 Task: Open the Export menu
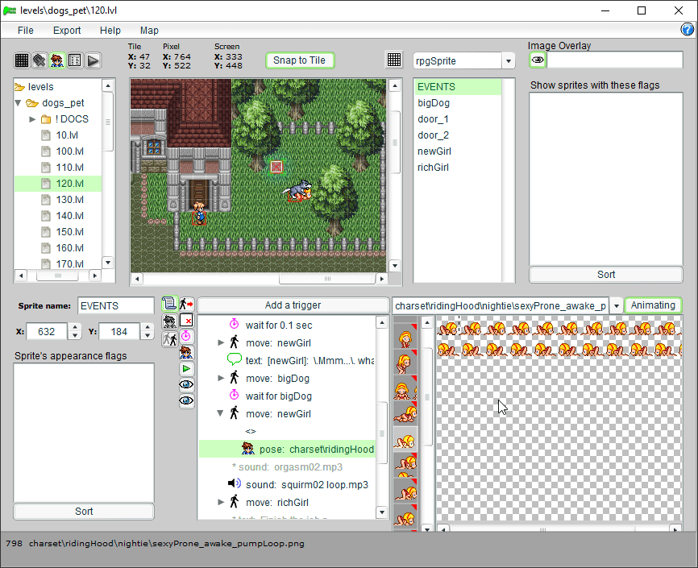click(x=67, y=30)
